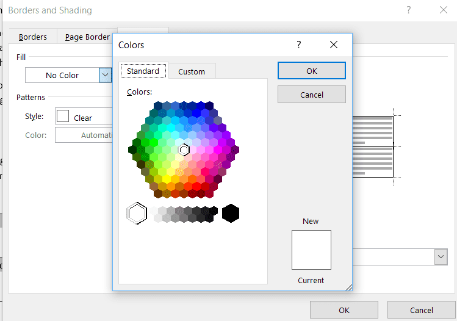457x321 pixels.
Task: Confirm the Colors dialog with OK
Action: (x=312, y=71)
